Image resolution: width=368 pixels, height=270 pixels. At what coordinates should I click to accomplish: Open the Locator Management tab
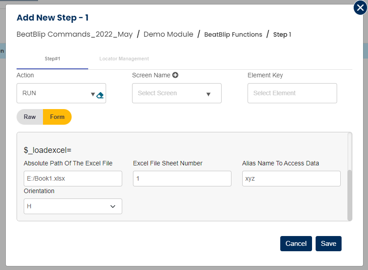[124, 59]
